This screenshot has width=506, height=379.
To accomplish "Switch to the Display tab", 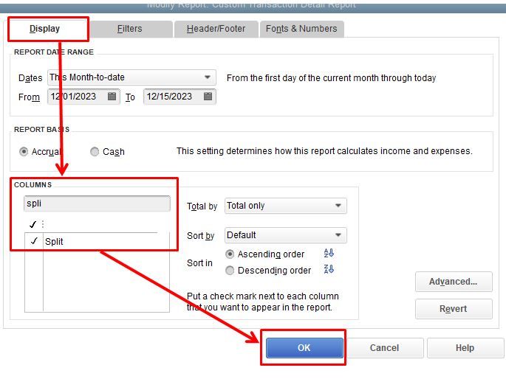I will pos(44,29).
